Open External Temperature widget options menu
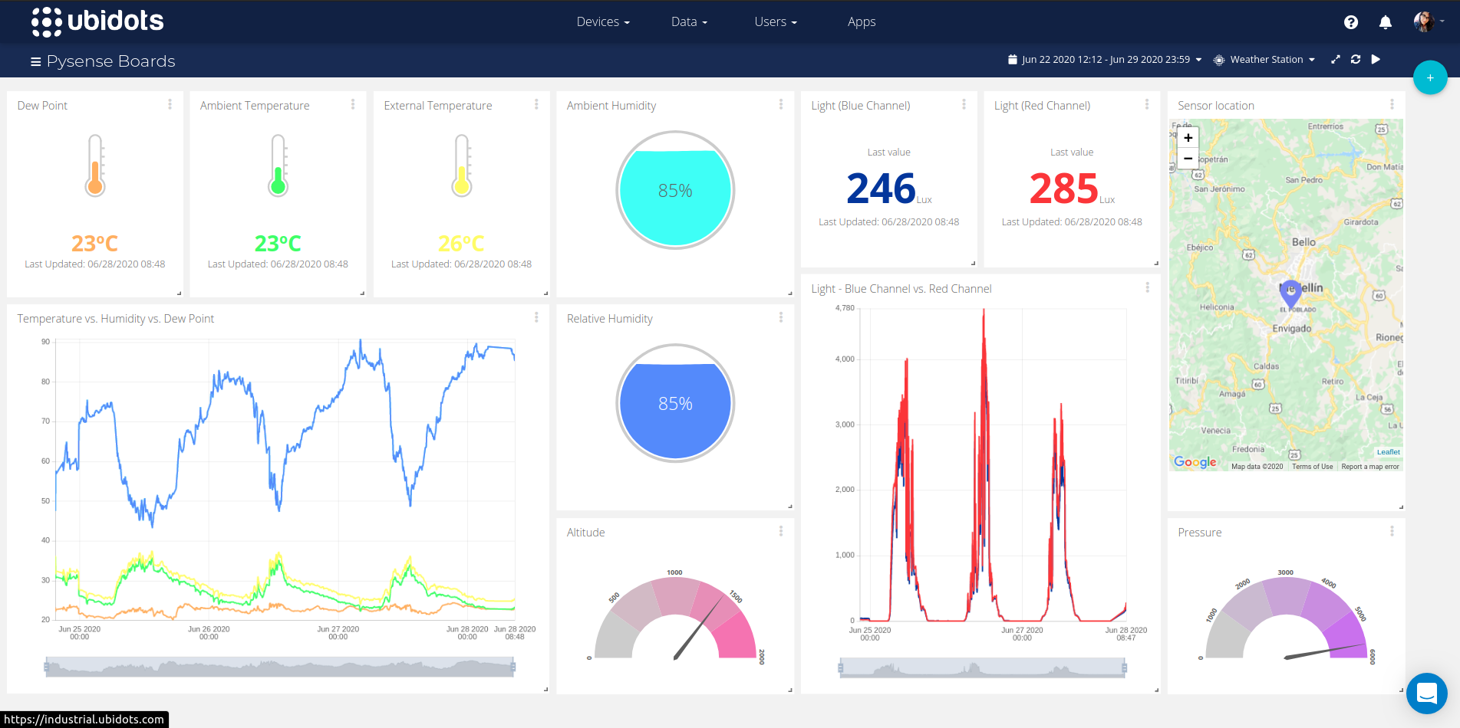This screenshot has width=1460, height=728. (x=536, y=104)
